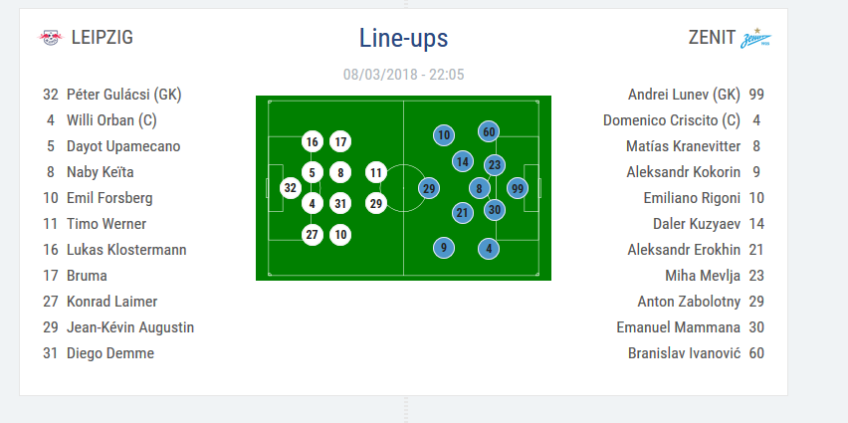Click white player marker 27 on pitch
848x423 pixels.
(x=313, y=235)
